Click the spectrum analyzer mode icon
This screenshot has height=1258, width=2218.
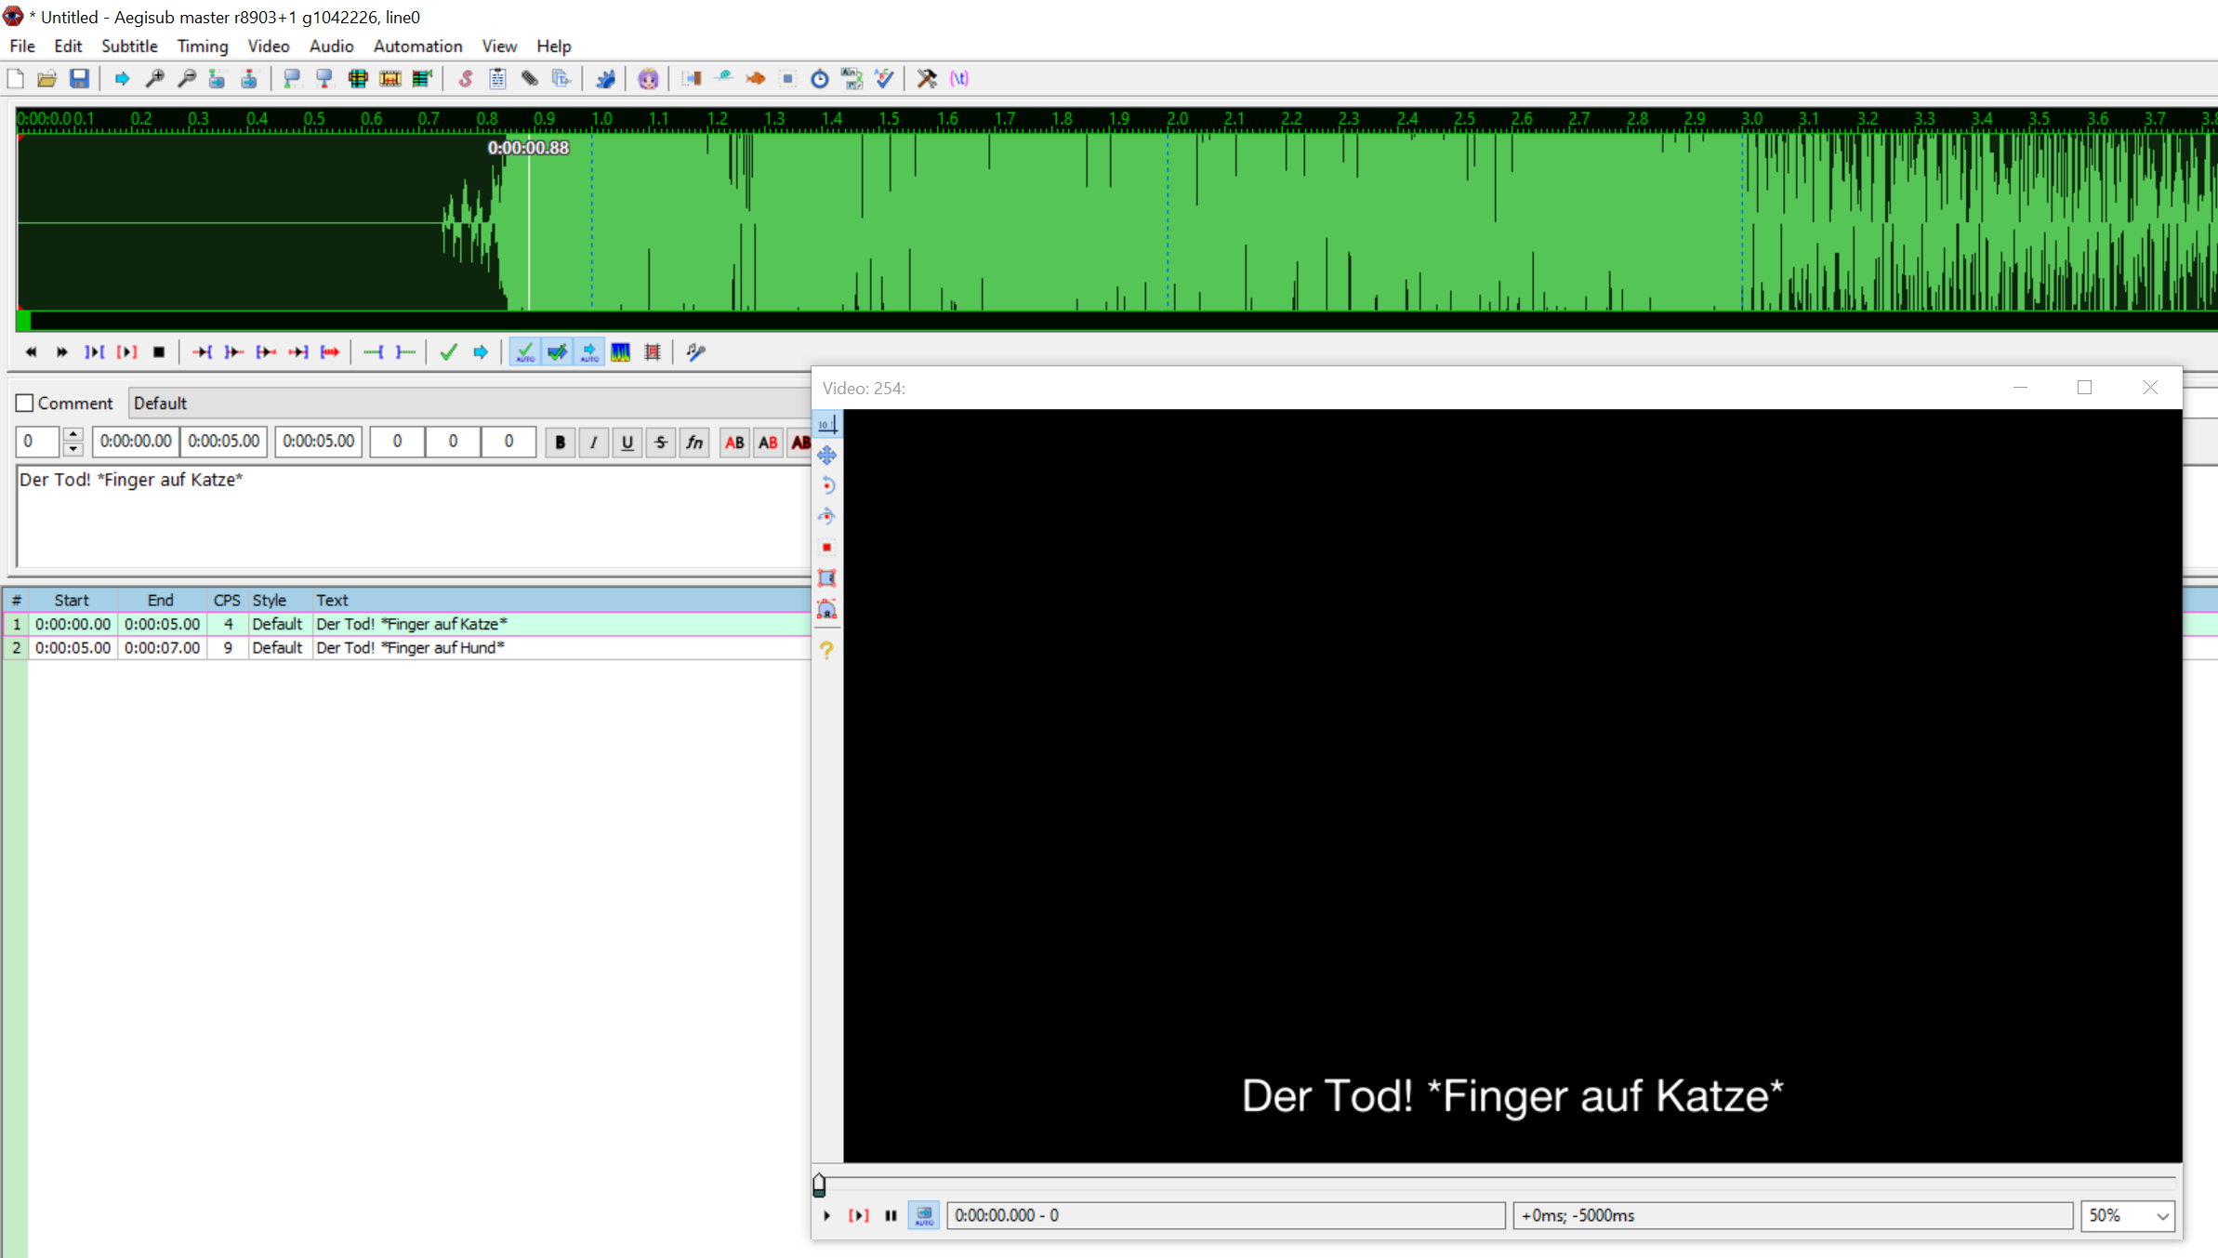[620, 352]
